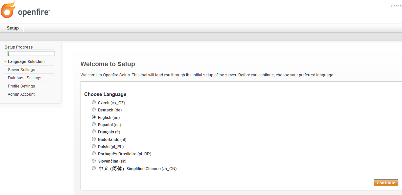Click the Choose Language heading
Screen dimensions: 402x195
coord(105,94)
